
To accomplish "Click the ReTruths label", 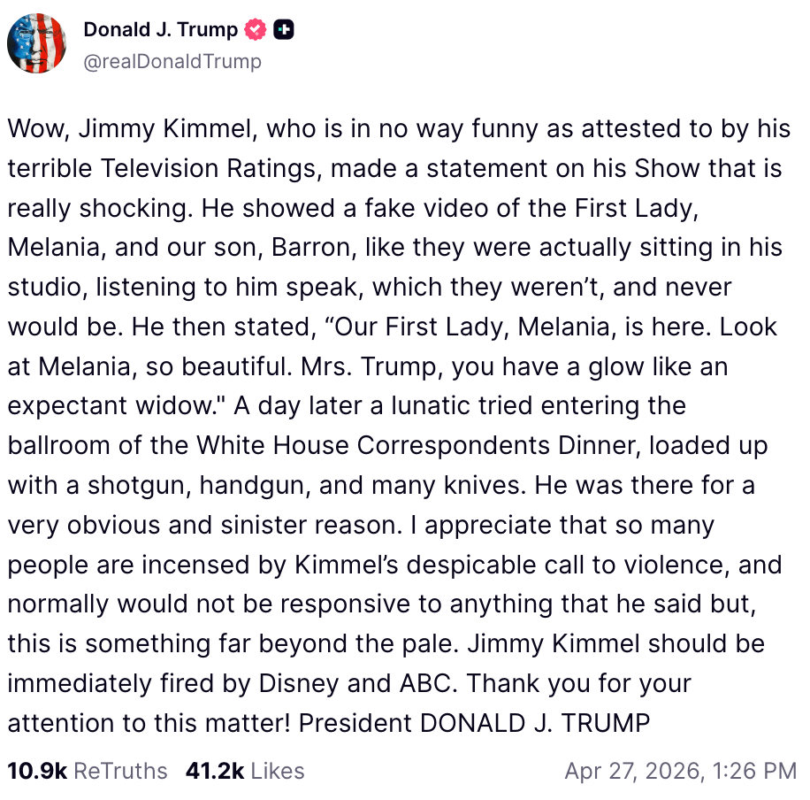I will pos(120,771).
